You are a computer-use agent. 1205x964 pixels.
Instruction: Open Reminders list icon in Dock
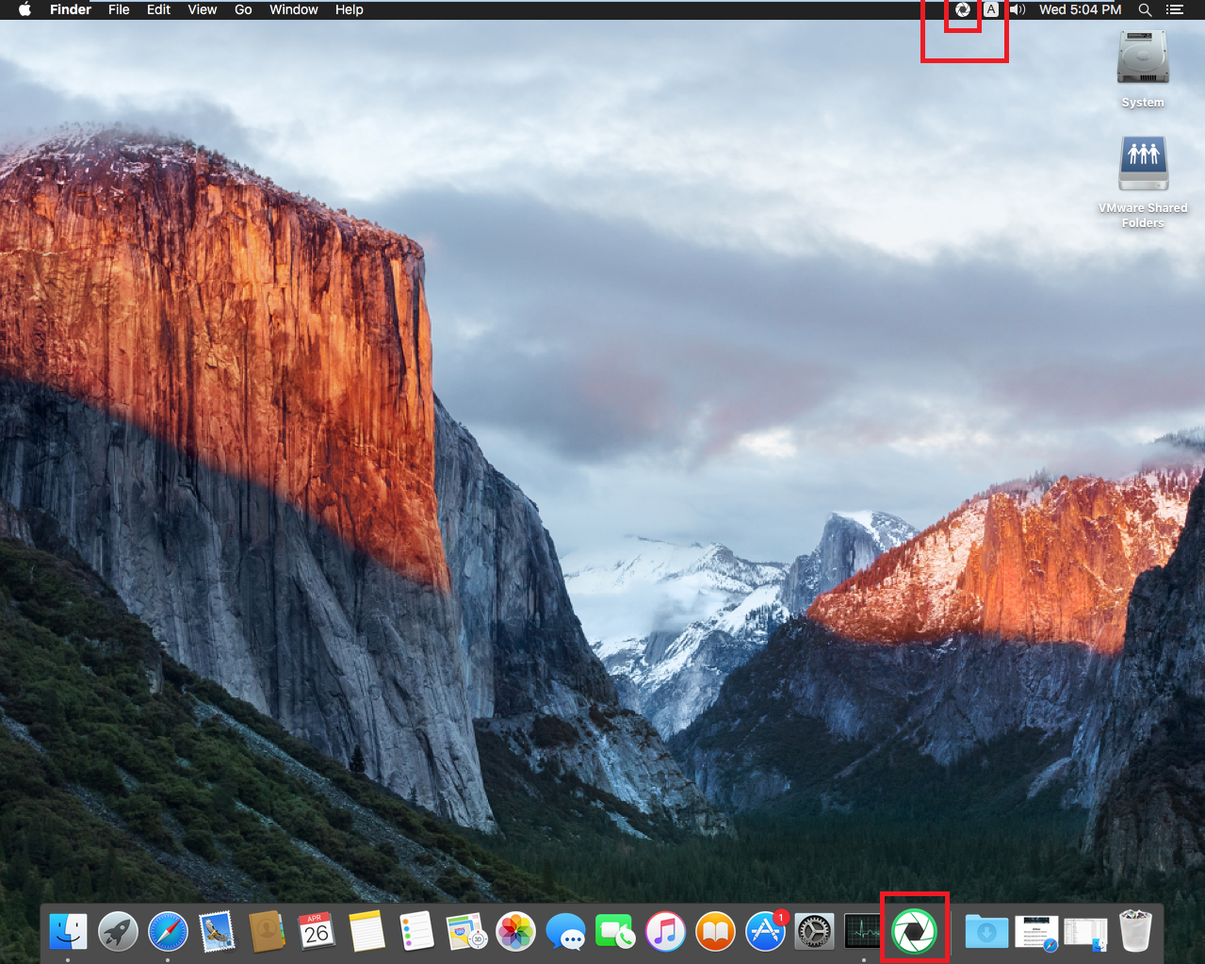[x=416, y=932]
